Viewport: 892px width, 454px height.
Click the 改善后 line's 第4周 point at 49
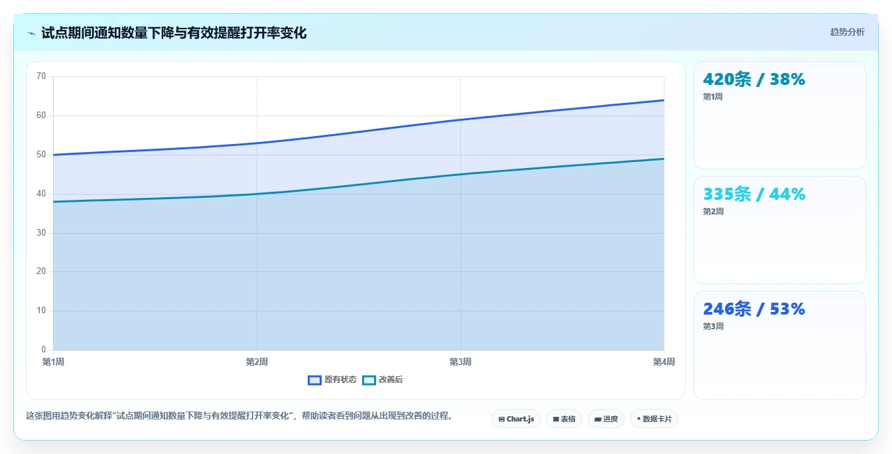coord(664,159)
